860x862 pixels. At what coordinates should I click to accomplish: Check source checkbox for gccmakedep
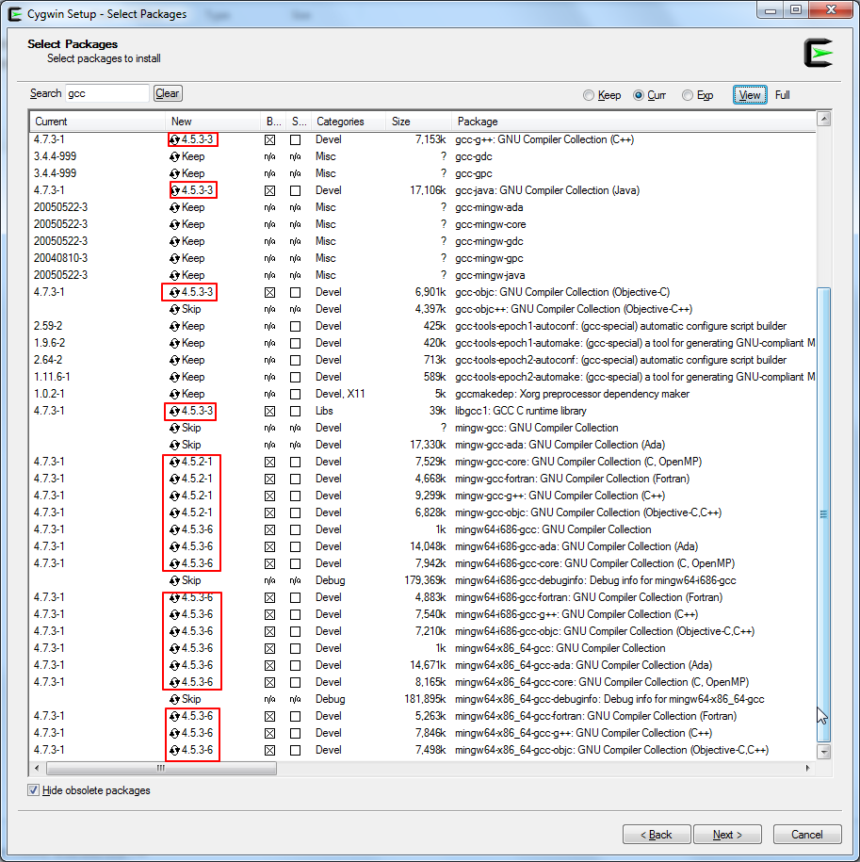click(296, 394)
